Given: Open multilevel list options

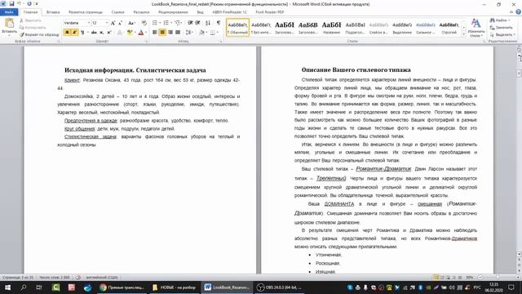Looking at the screenshot, I should pyautogui.click(x=179, y=23).
